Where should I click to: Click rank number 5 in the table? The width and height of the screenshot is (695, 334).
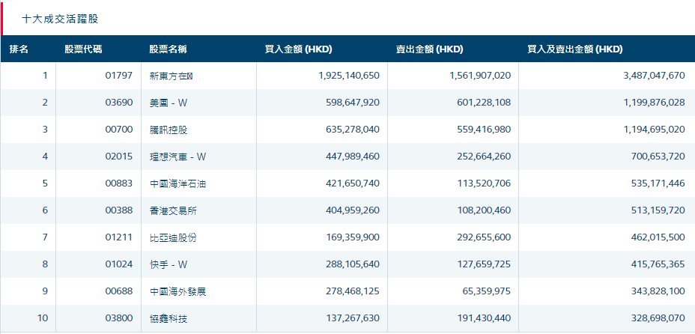(x=45, y=183)
